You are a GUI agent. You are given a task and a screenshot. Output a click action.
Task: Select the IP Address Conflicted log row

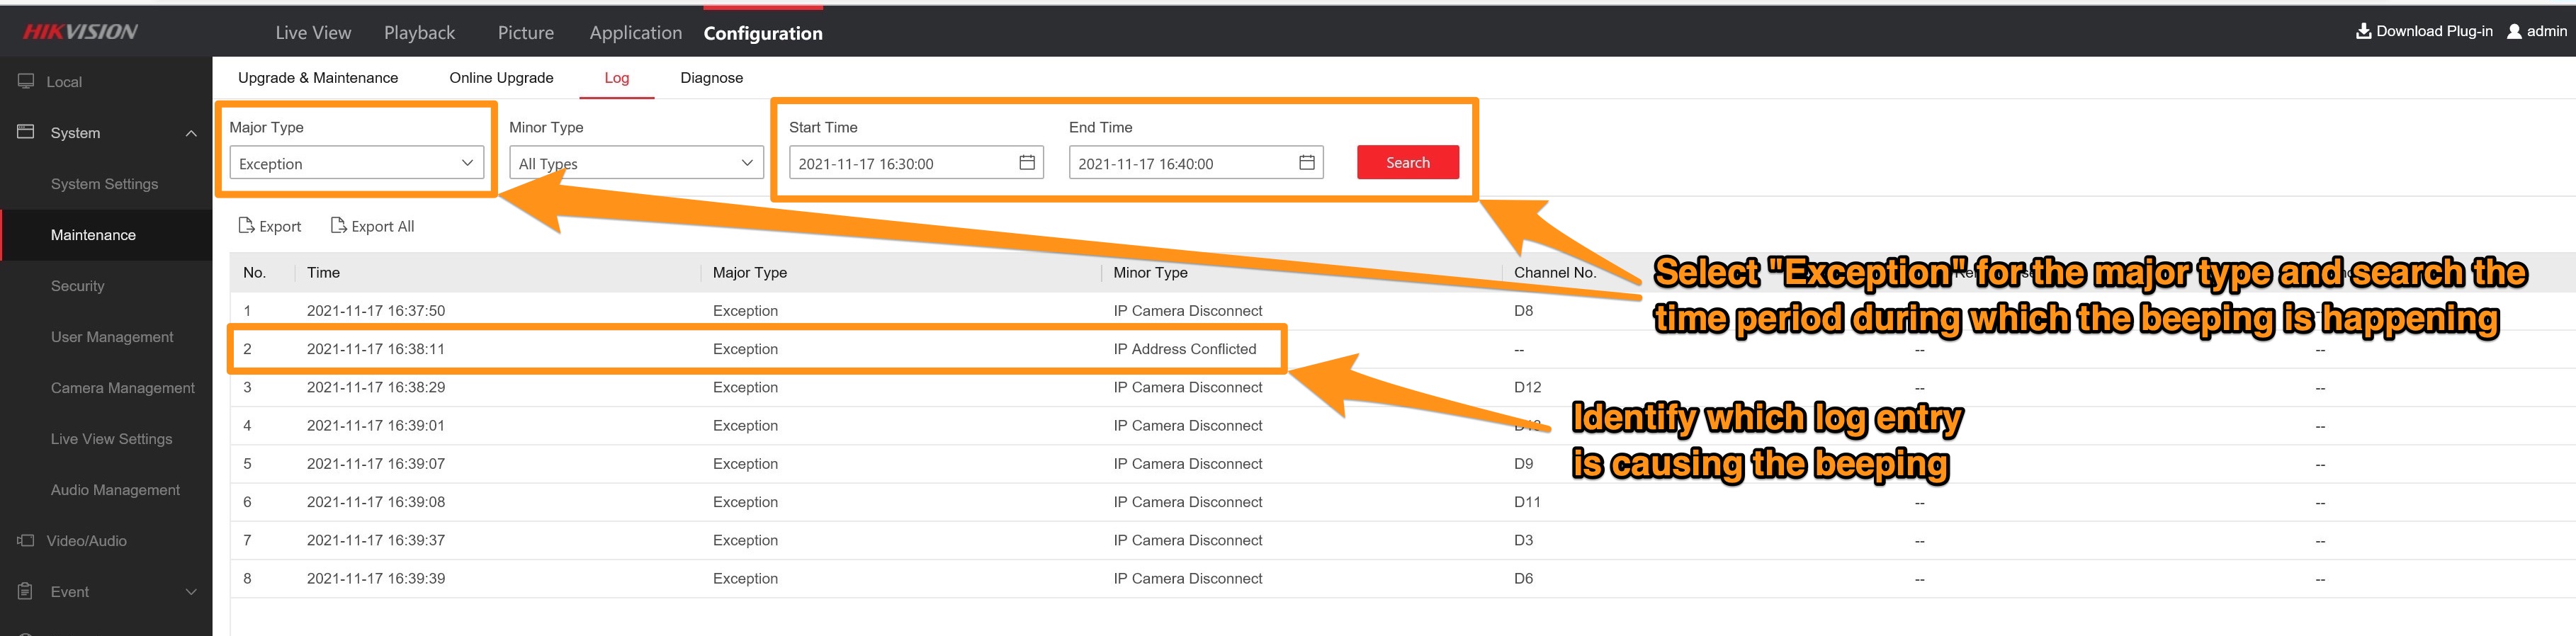[x=756, y=349]
